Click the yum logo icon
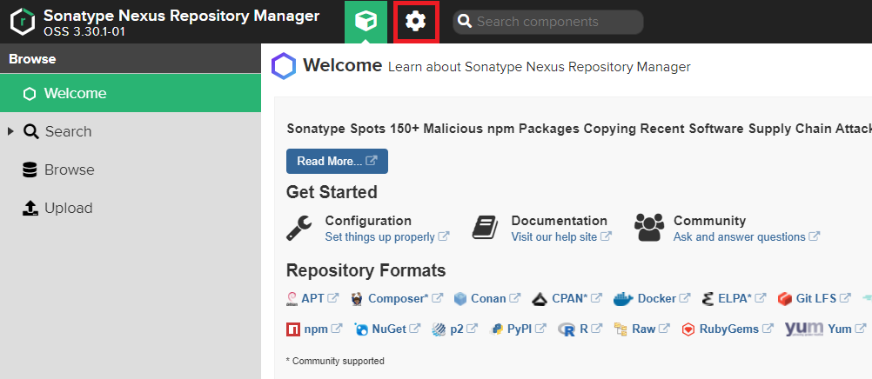 click(x=803, y=329)
